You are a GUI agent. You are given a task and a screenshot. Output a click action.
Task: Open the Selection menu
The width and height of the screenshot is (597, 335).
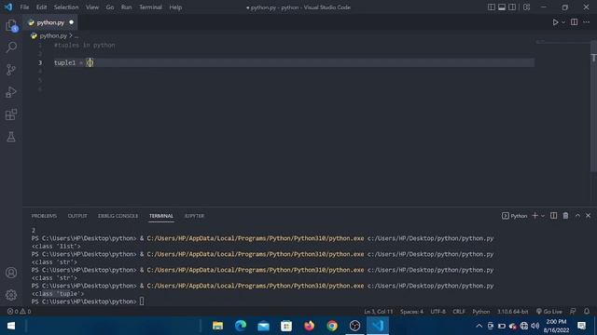pos(66,7)
